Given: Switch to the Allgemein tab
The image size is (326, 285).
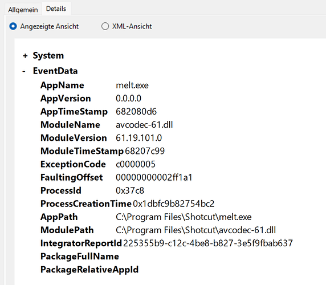Looking at the screenshot, I should 23,10.
